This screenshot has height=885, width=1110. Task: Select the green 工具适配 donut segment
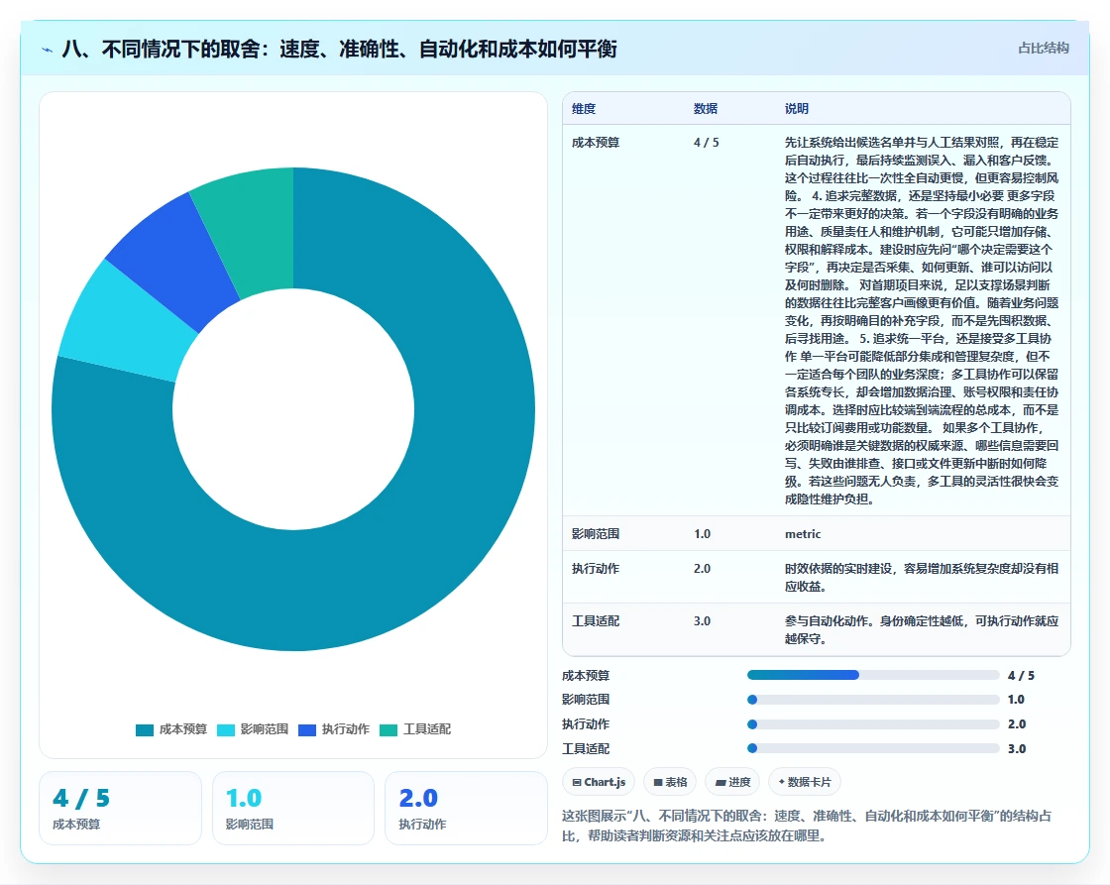[248, 227]
